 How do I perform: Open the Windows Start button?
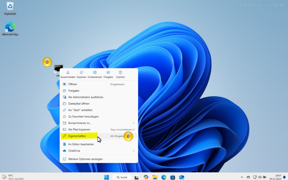pyautogui.click(x=106, y=177)
